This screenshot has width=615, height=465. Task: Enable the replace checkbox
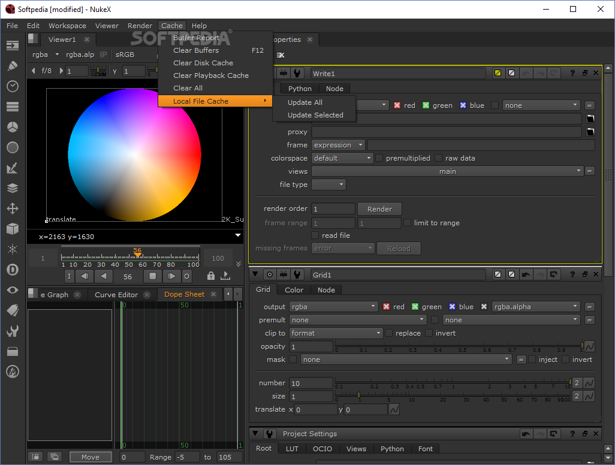(388, 333)
